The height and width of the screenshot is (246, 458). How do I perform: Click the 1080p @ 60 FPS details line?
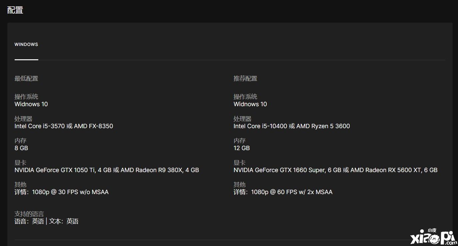pos(283,192)
